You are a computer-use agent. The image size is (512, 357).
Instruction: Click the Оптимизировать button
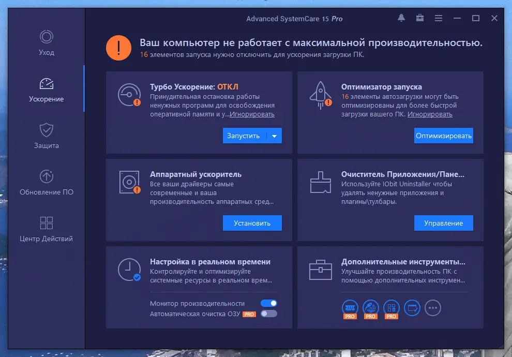pyautogui.click(x=443, y=135)
